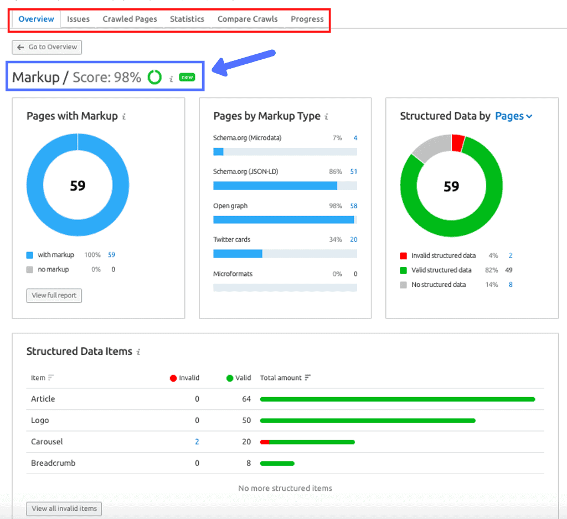The width and height of the screenshot is (567, 519).
Task: Open the 2 invalid structured data link
Action: click(511, 256)
